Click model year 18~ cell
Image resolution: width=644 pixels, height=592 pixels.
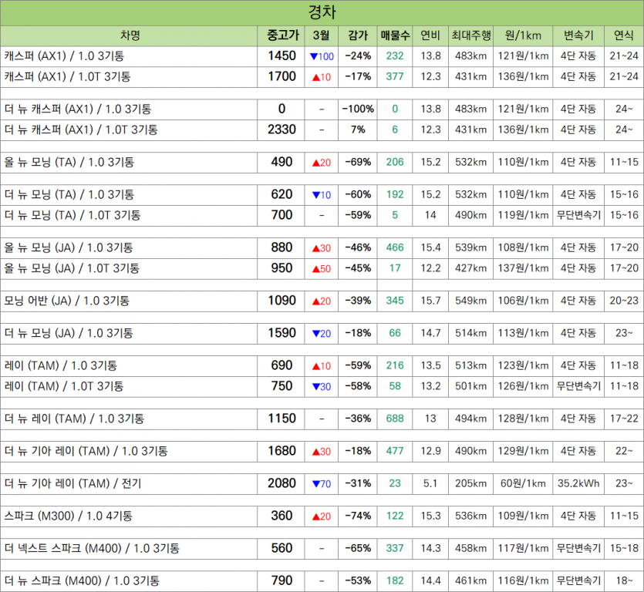[x=623, y=581]
